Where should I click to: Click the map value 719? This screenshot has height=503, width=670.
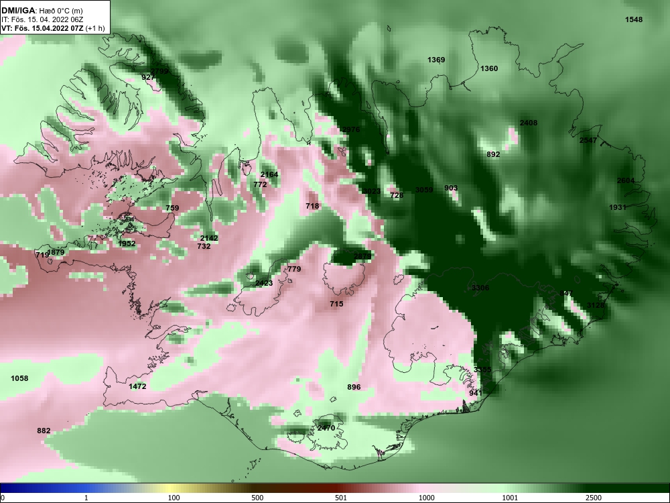(x=42, y=255)
